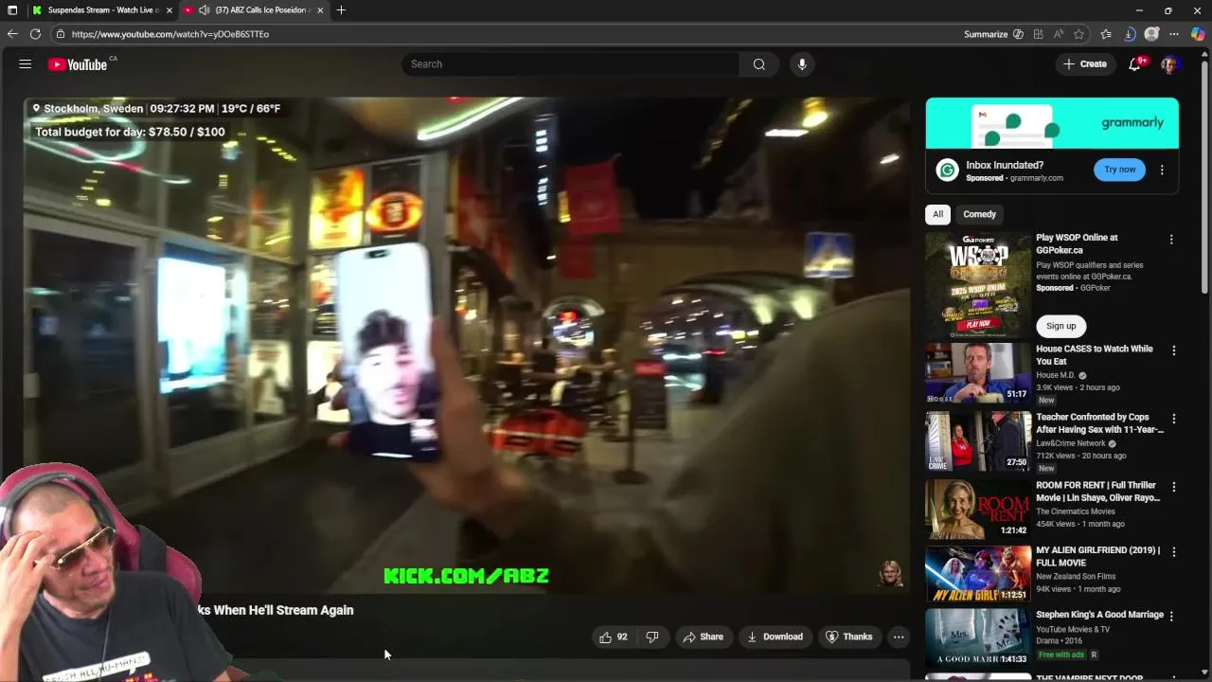Viewport: 1212px width, 682px height.
Task: View site information lock icon
Action: 61,34
